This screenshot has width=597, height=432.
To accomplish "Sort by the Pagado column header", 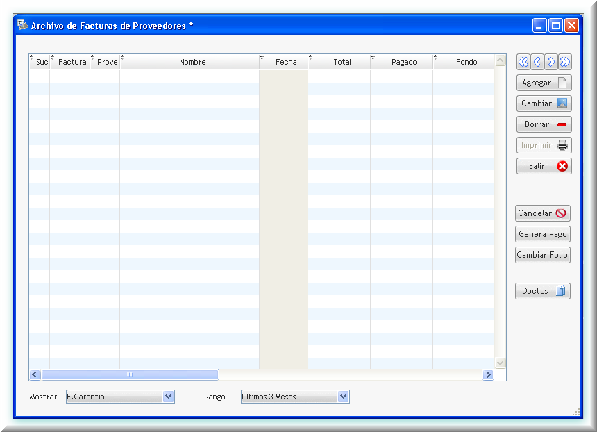I will [x=402, y=62].
